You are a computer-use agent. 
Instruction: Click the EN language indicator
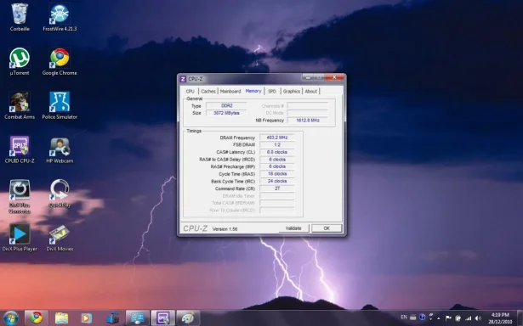click(x=404, y=318)
